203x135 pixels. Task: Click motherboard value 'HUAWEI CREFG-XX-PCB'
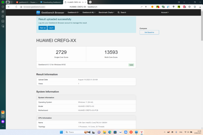tap(88, 110)
